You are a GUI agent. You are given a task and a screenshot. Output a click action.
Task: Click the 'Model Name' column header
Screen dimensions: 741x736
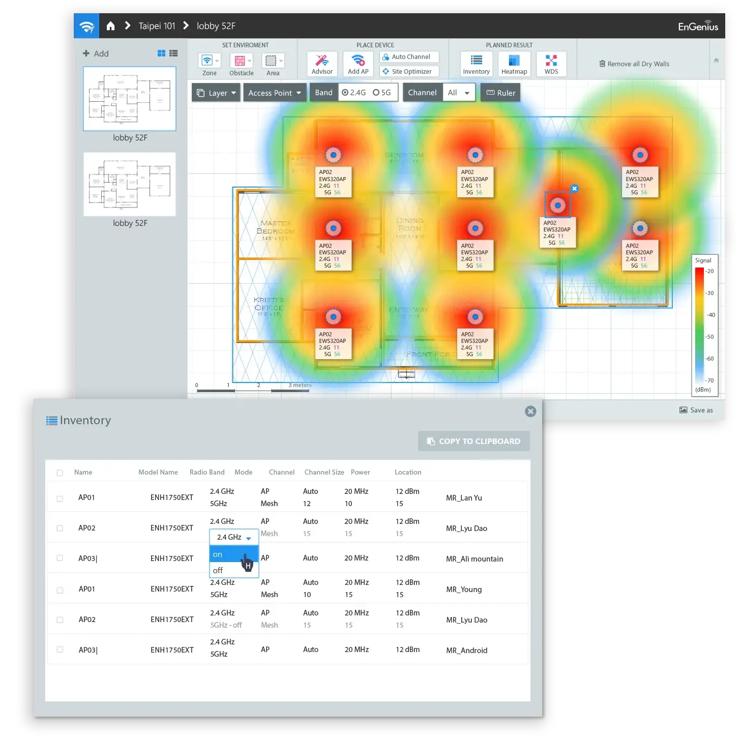click(x=158, y=473)
